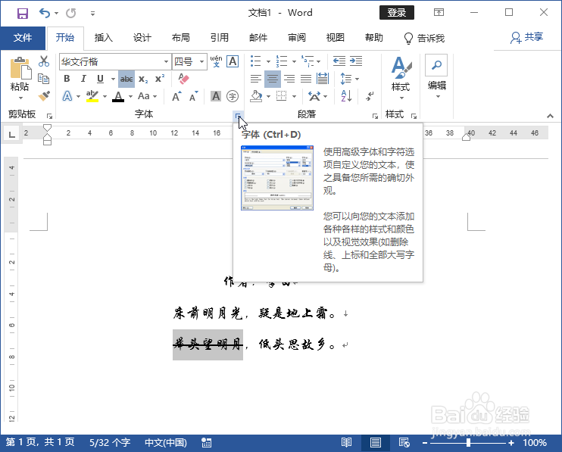Screen dimensions: 562x452
Task: Open the Styles gallery icon
Action: coord(401,68)
